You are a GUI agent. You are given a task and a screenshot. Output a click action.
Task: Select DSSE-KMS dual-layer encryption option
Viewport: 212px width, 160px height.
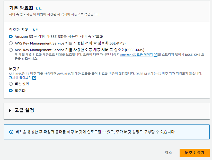tap(11, 50)
